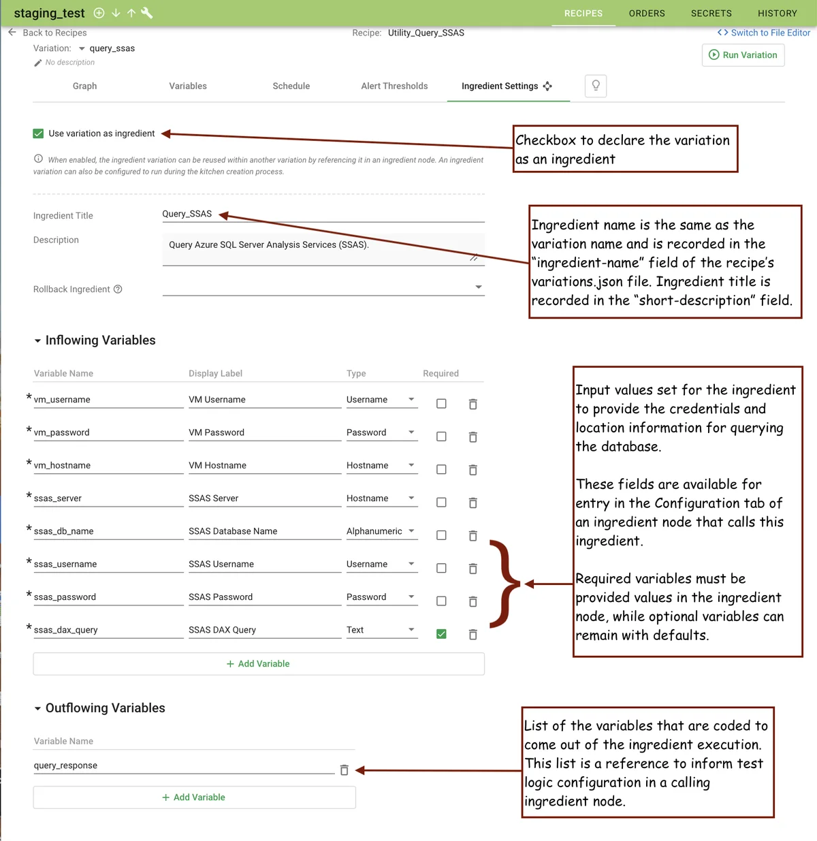
Task: Delete the vm_username variable row
Action: [472, 404]
